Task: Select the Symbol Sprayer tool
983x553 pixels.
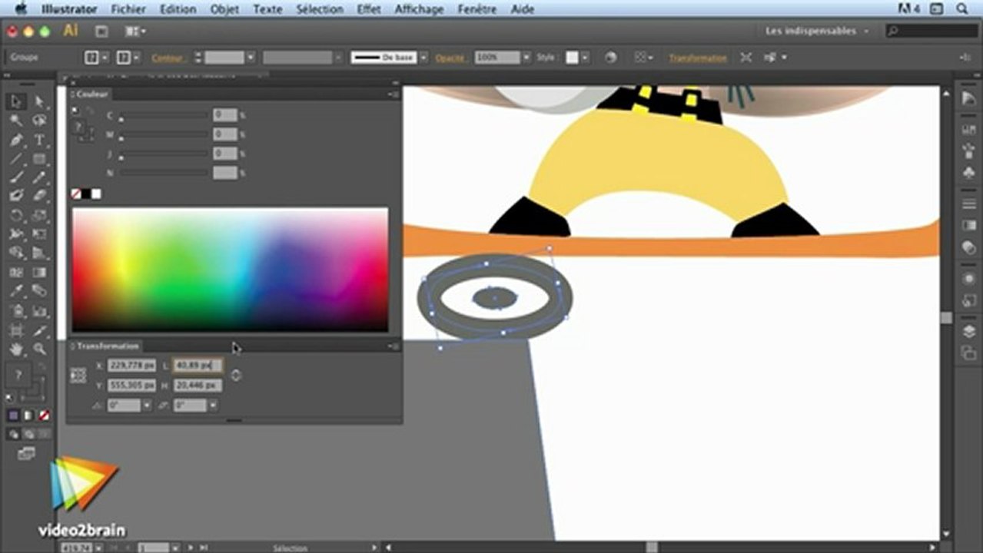Action: click(x=17, y=311)
